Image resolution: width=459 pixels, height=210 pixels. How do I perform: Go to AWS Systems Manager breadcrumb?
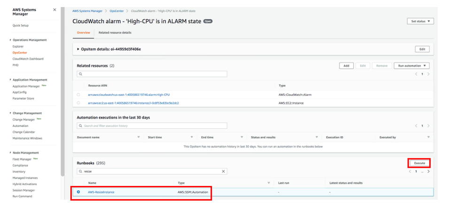87,11
